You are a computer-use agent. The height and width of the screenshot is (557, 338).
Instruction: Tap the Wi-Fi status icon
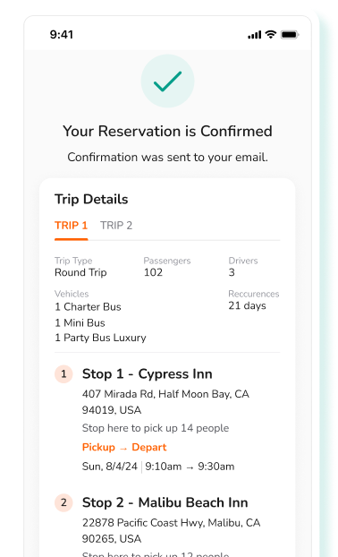[271, 34]
